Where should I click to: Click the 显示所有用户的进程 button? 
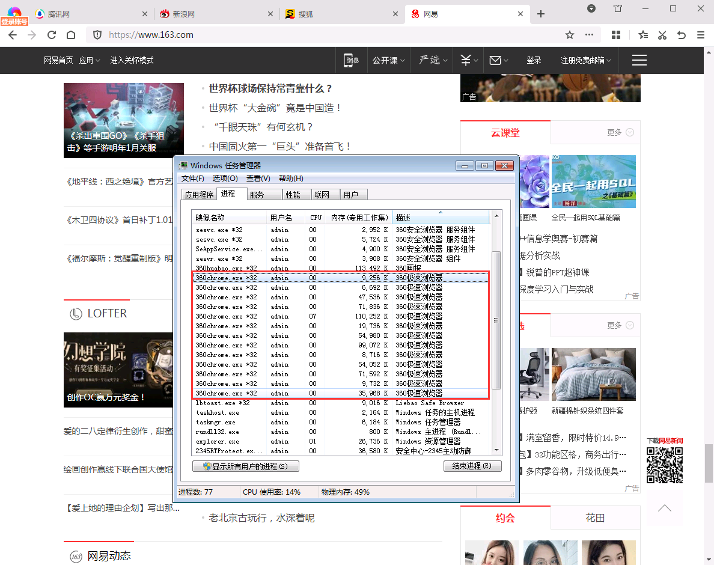pos(246,466)
